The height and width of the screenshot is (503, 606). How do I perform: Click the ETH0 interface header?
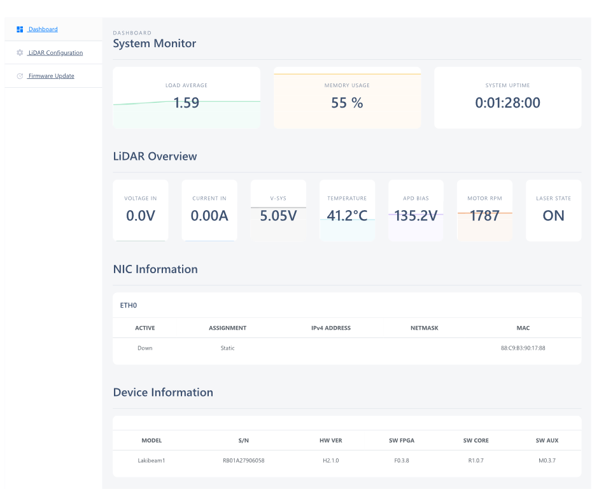pos(129,306)
